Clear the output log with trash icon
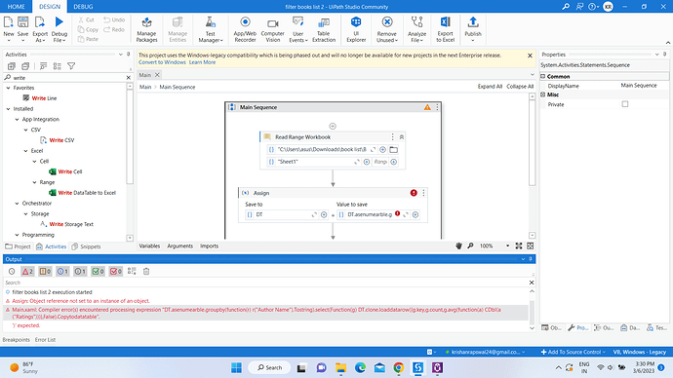The height and width of the screenshot is (378, 673). (x=146, y=271)
